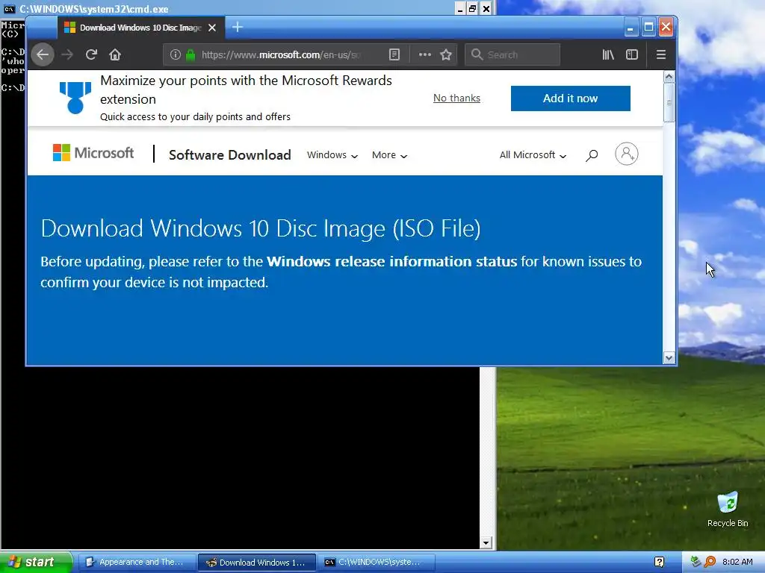Click the cmd window scrollbar down arrow
The height and width of the screenshot is (573, 765).
(x=486, y=543)
